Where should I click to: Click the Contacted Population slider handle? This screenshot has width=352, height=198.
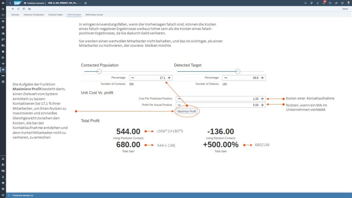coord(99,71)
